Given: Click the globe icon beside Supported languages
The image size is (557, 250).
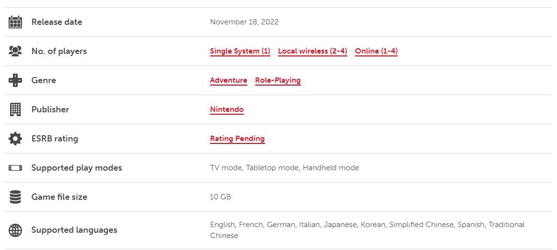Looking at the screenshot, I should click(x=15, y=230).
